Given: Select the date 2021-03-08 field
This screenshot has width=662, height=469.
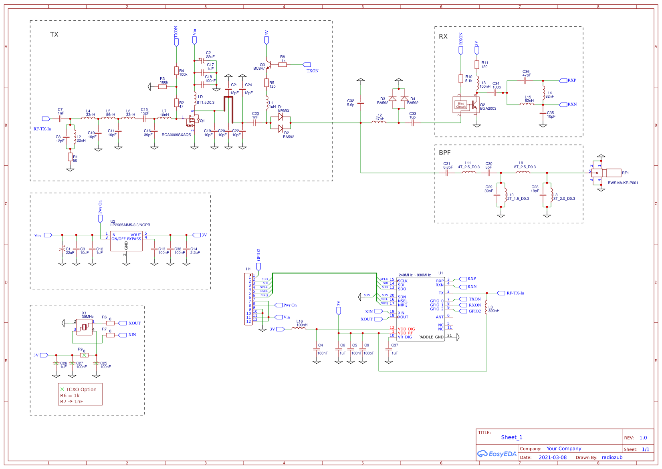Looking at the screenshot, I should [553, 457].
